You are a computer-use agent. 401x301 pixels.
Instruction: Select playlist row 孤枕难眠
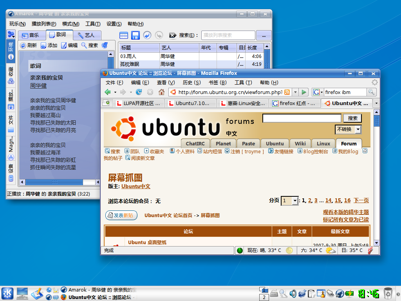click(191, 64)
